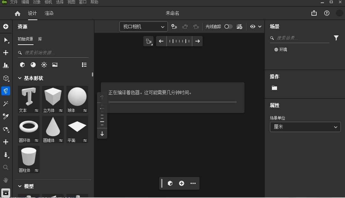Collapse the 基本形状 section
This screenshot has width=345, height=198.
pyautogui.click(x=19, y=78)
